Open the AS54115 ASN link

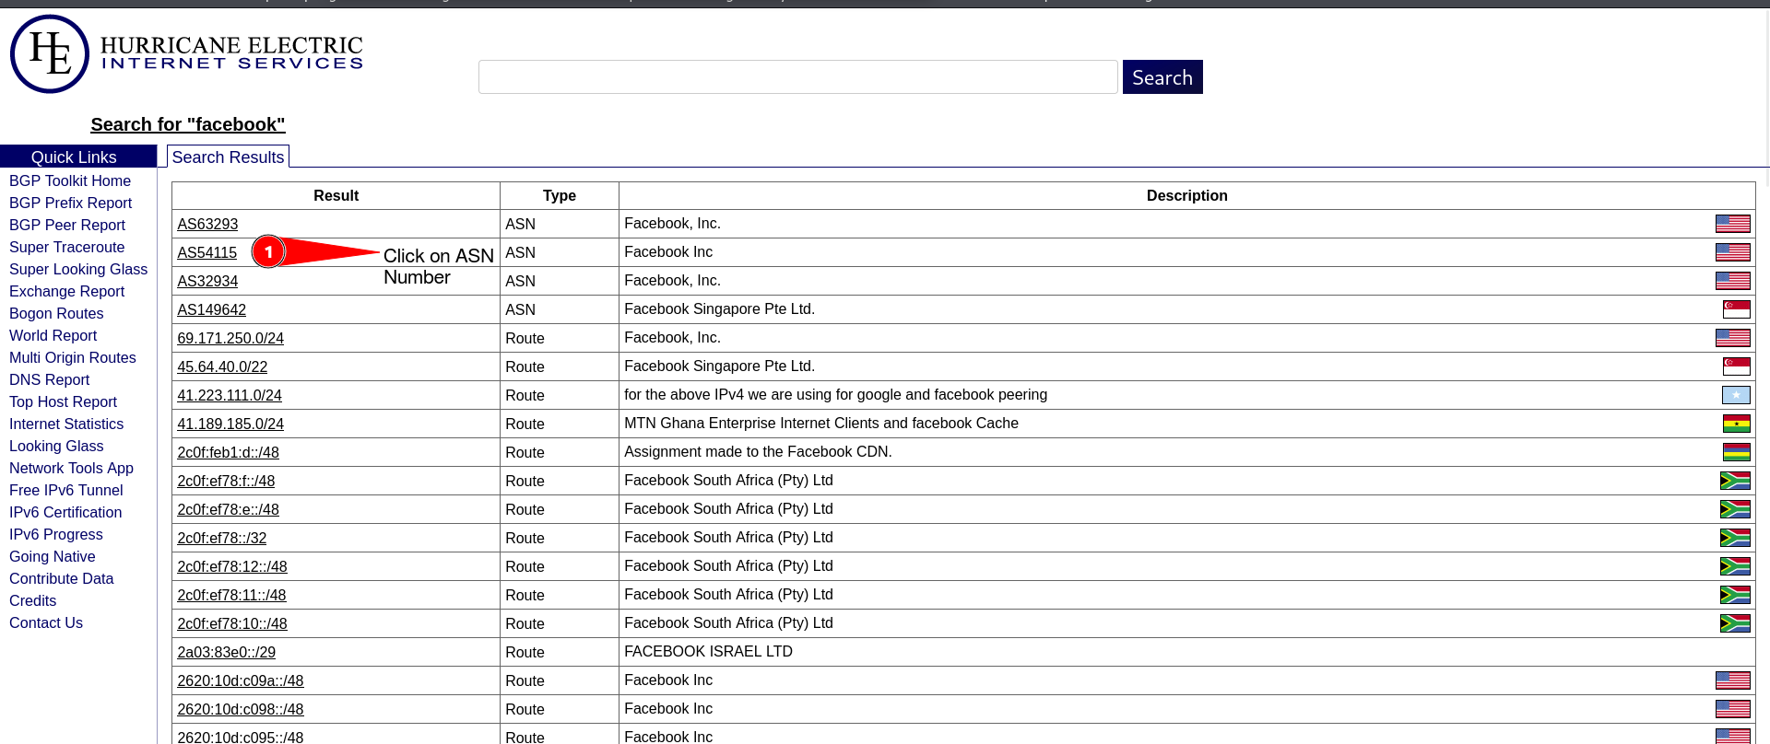pyautogui.click(x=207, y=253)
